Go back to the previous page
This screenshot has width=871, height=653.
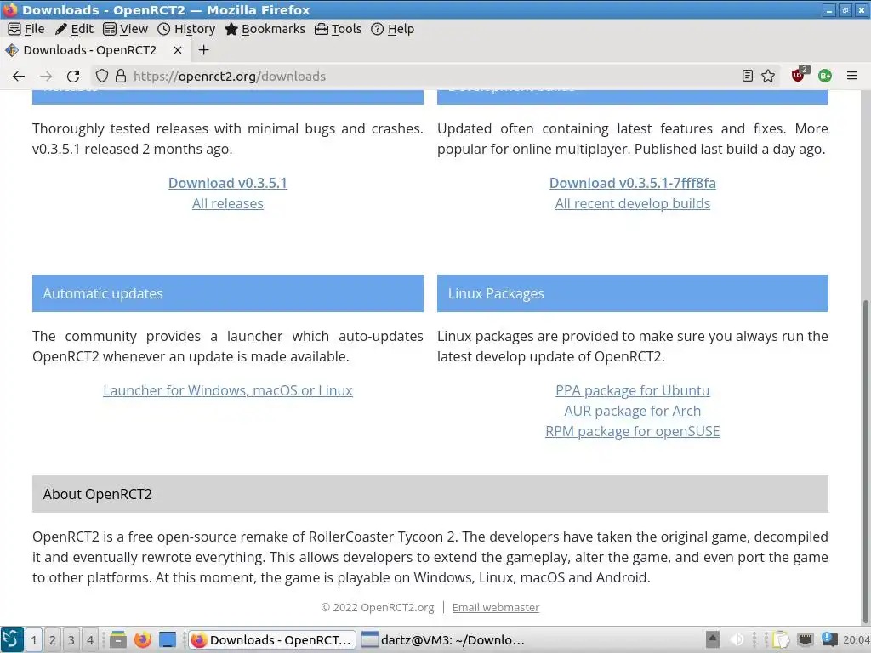tap(19, 76)
